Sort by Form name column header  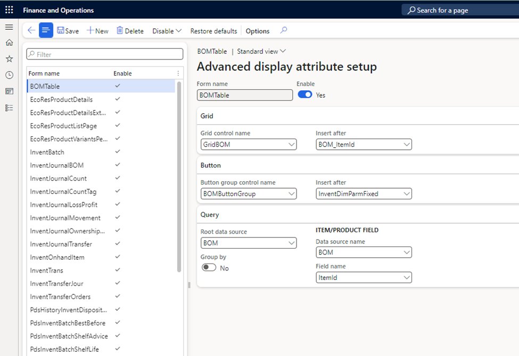pyautogui.click(x=44, y=73)
